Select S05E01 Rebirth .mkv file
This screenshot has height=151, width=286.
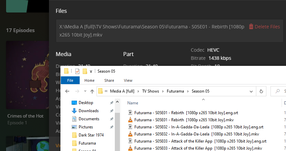click(184, 120)
